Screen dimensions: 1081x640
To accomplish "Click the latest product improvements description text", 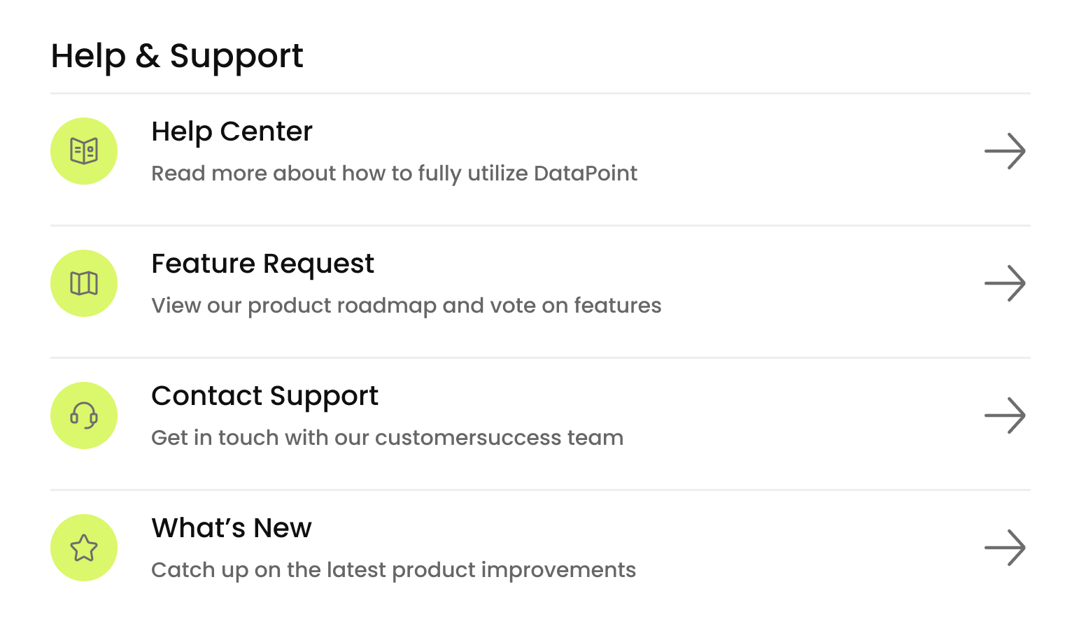I will tap(393, 570).
